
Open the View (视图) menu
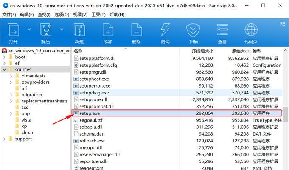(x=80, y=14)
